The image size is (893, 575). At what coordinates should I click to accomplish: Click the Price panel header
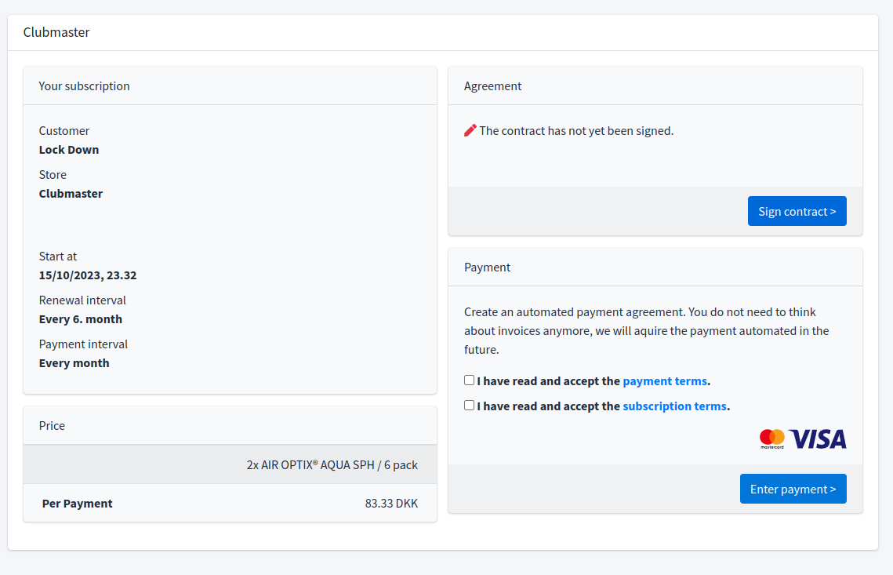[x=52, y=426]
